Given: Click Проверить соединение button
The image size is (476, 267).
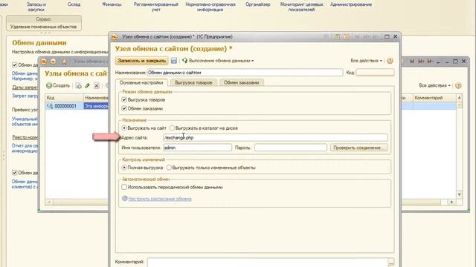Looking at the screenshot, I should (x=358, y=148).
